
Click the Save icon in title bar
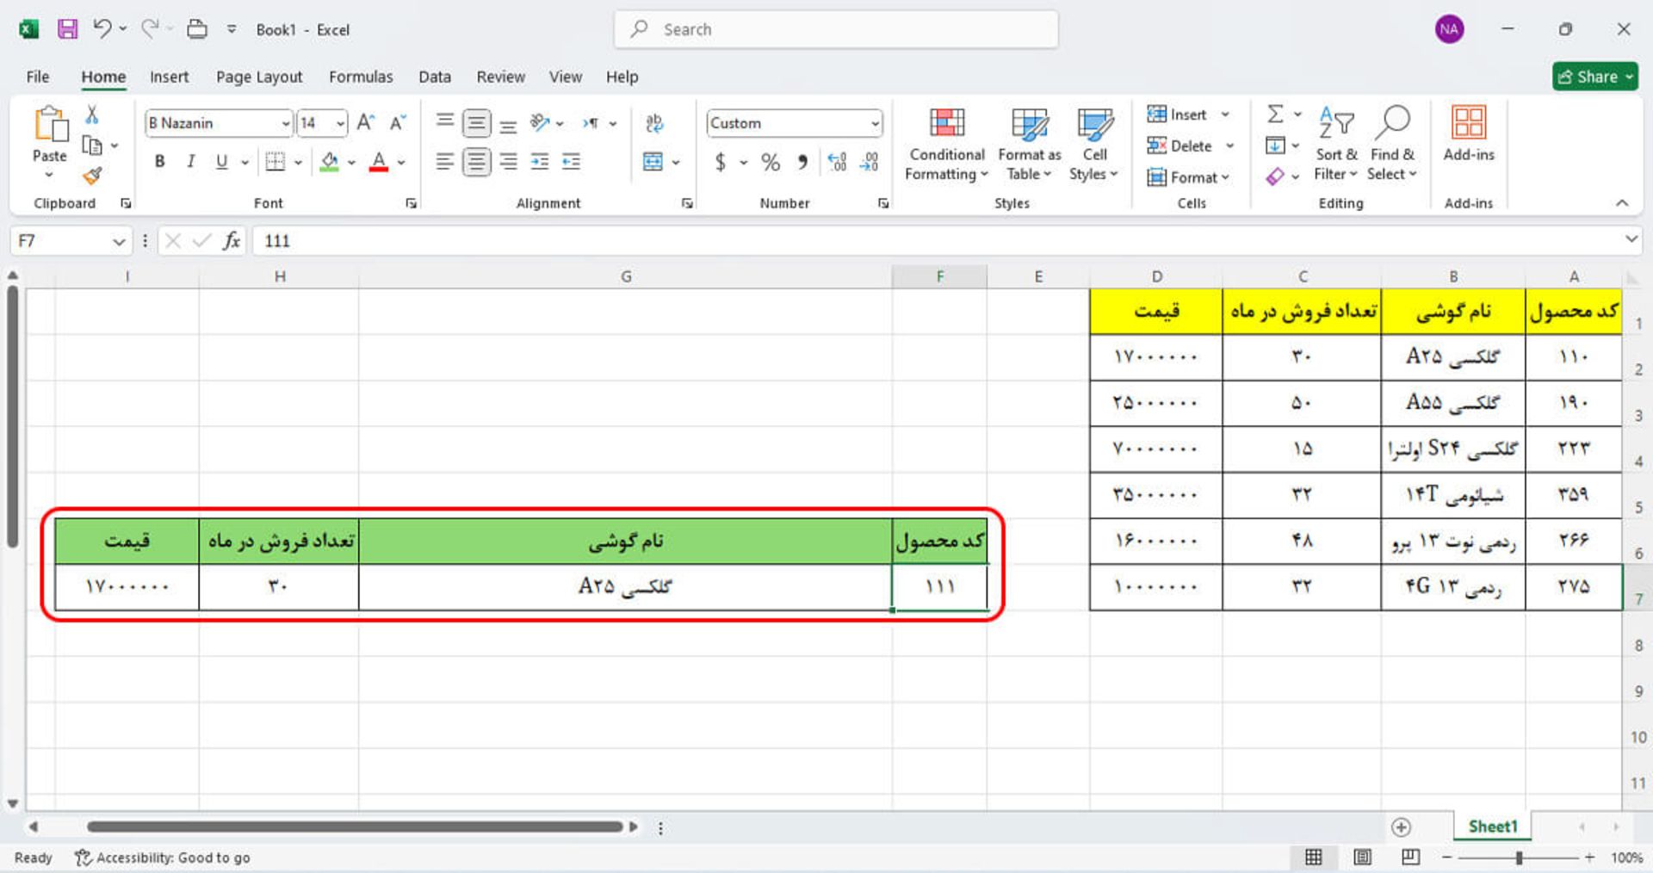click(67, 29)
